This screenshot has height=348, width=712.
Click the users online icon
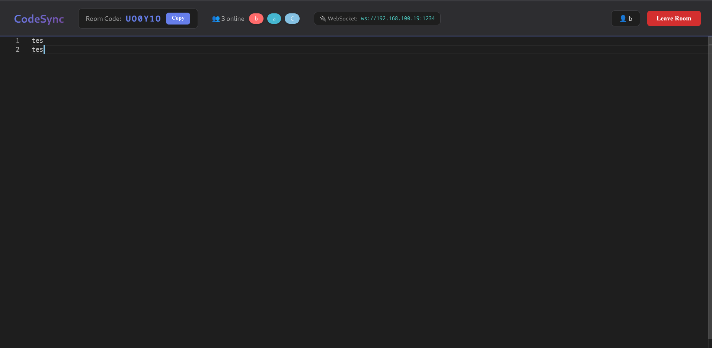tap(215, 19)
